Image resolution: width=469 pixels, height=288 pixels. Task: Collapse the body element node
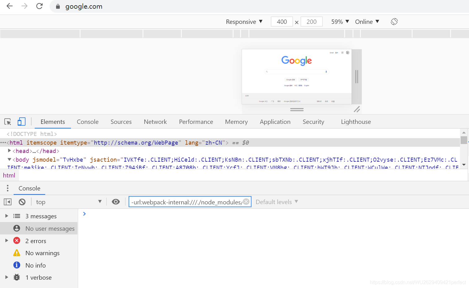(x=9, y=159)
